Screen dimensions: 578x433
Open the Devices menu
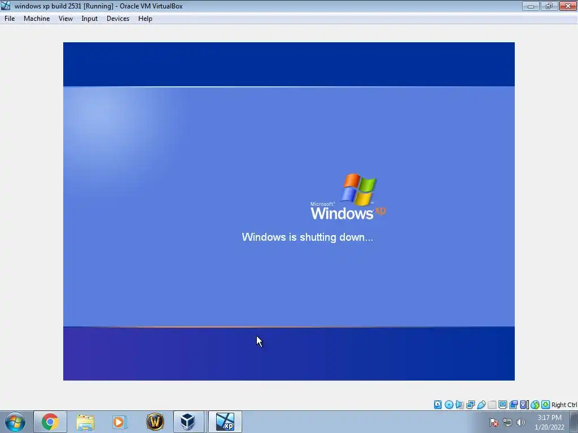[118, 19]
